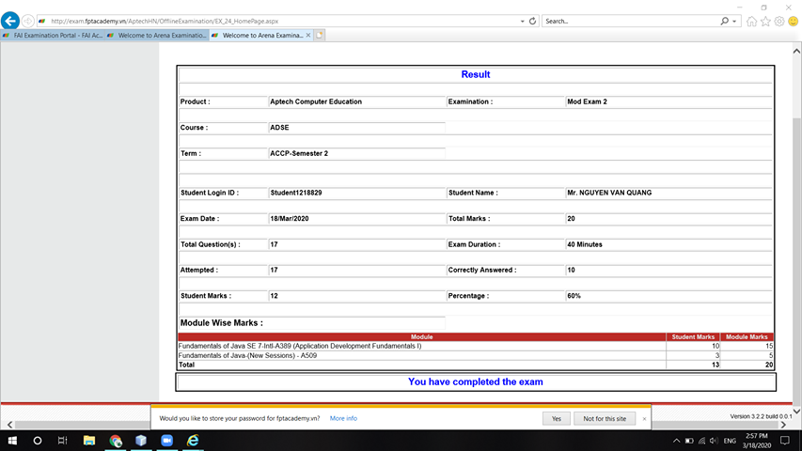Click the search magnifier icon

[x=724, y=21]
